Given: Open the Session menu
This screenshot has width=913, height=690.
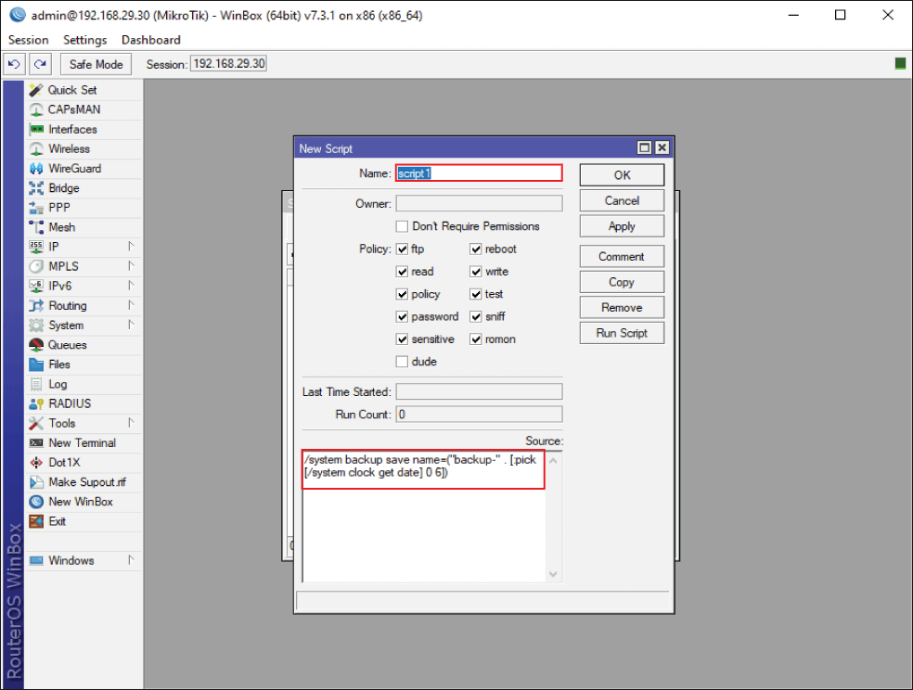Looking at the screenshot, I should coord(28,40).
